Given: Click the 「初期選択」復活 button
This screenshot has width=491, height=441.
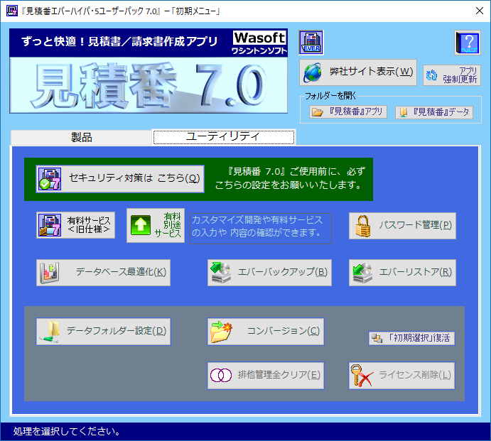Looking at the screenshot, I should click(411, 338).
